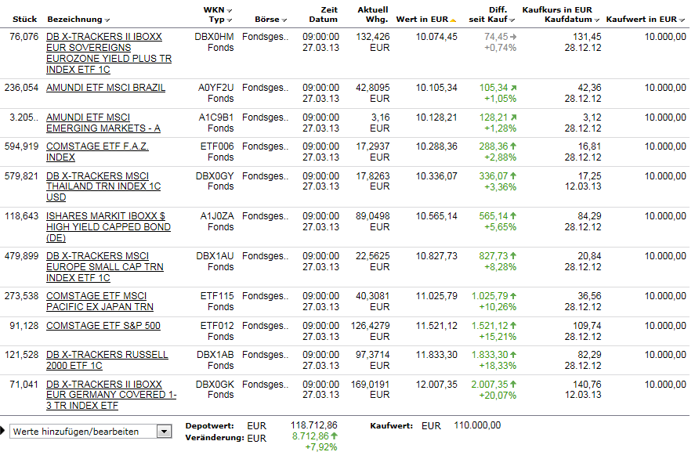Click the grey sideways arrow beside 74,45
The image size is (695, 459).
point(513,37)
